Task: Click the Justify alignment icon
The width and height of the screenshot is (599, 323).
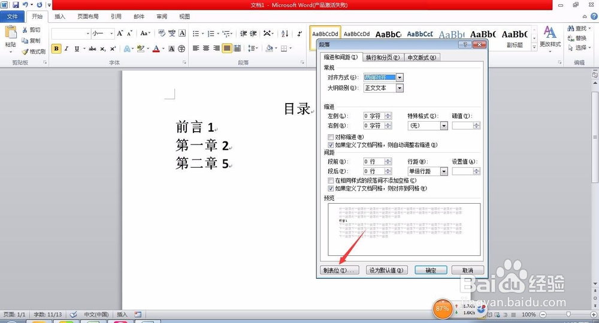Action: pos(227,48)
